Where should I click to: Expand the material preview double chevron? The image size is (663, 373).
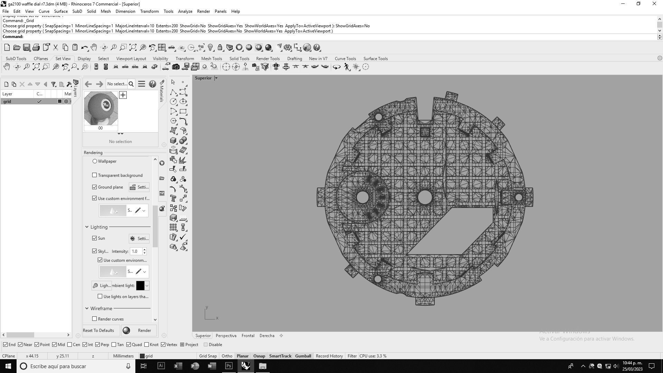pyautogui.click(x=120, y=134)
